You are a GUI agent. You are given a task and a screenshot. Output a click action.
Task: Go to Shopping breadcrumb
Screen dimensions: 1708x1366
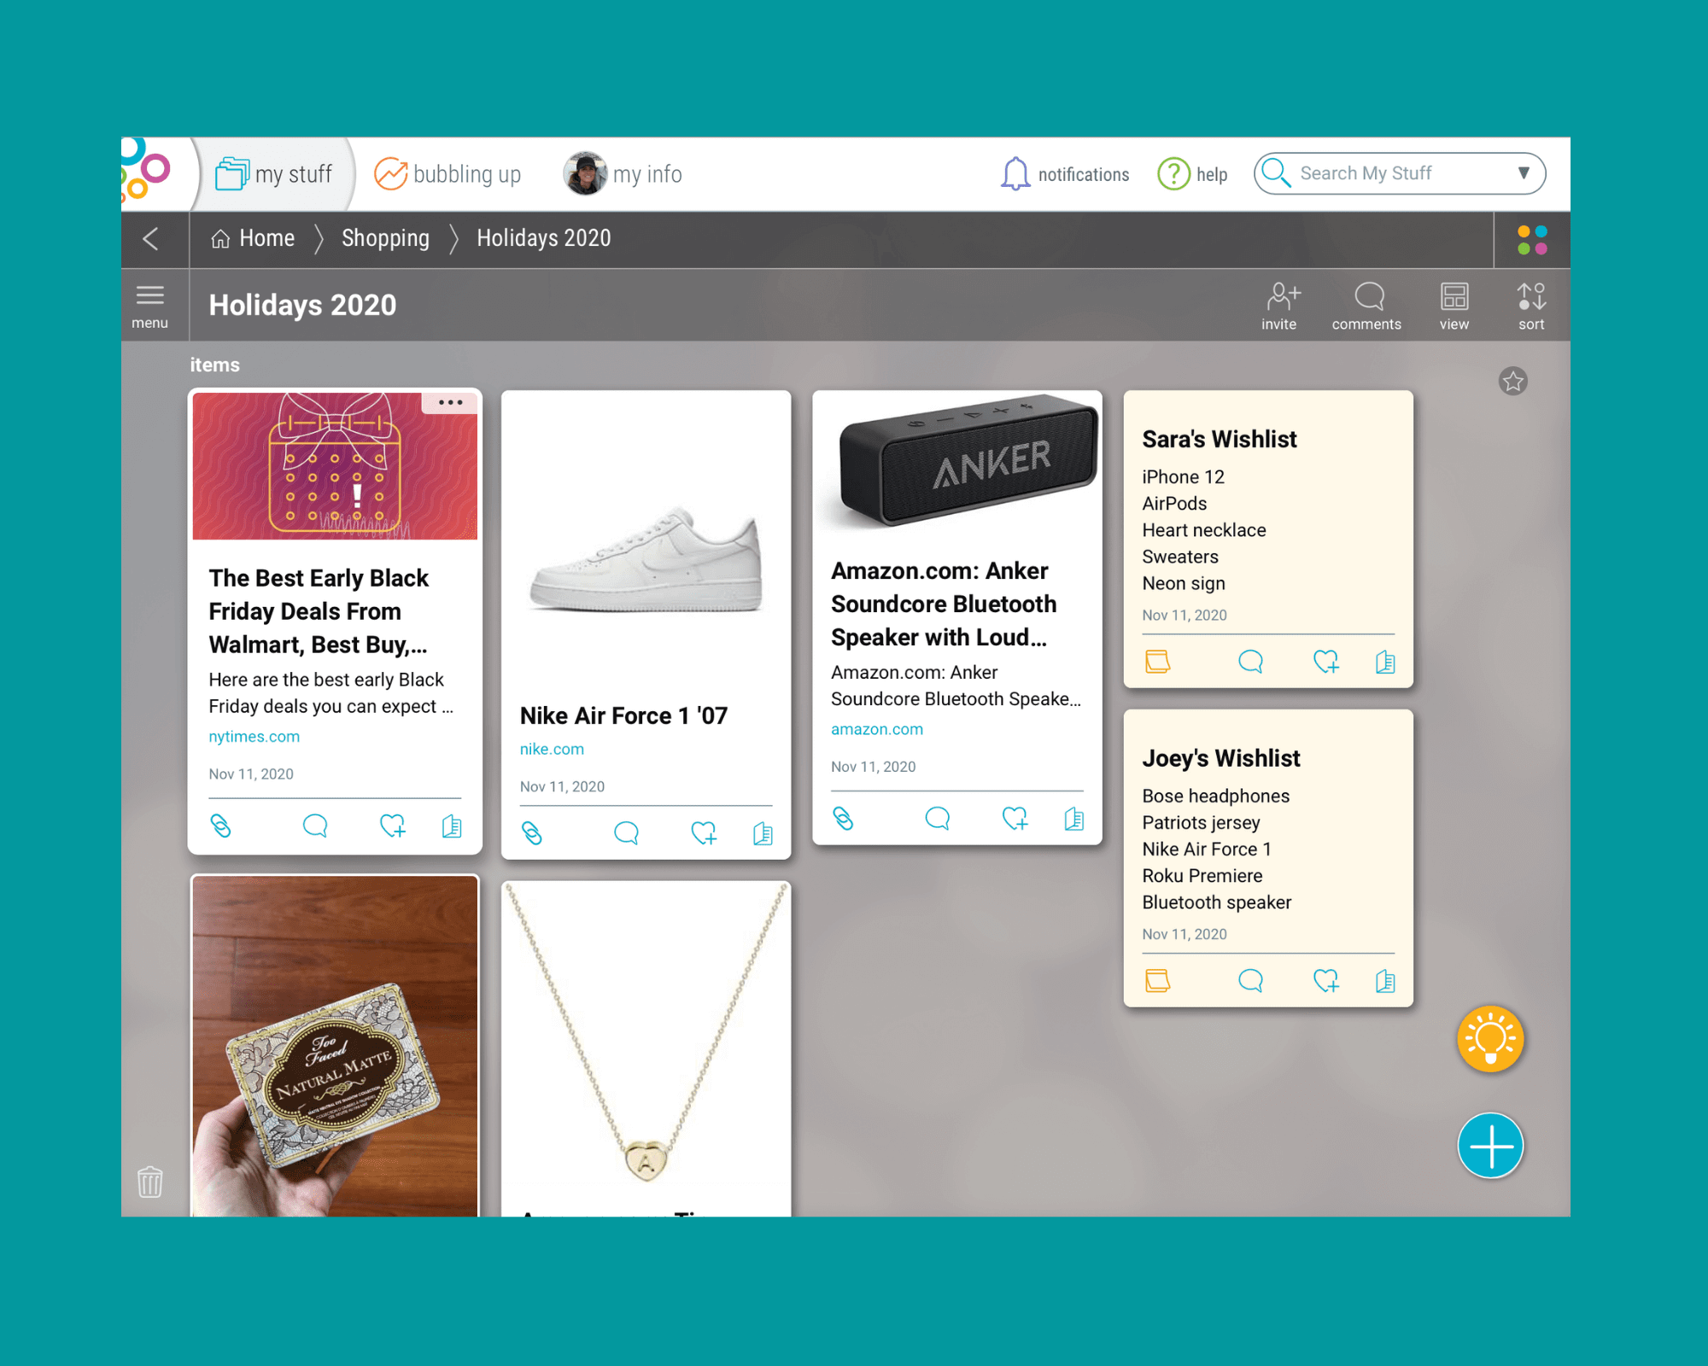click(x=385, y=238)
